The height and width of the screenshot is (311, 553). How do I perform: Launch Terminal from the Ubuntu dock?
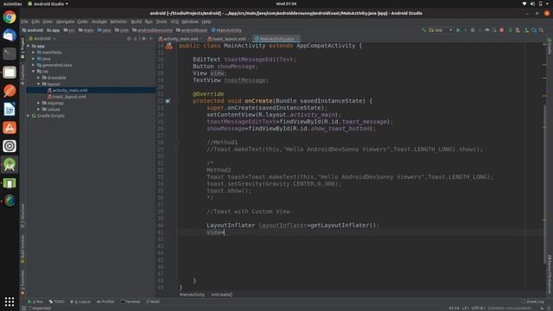(10, 54)
